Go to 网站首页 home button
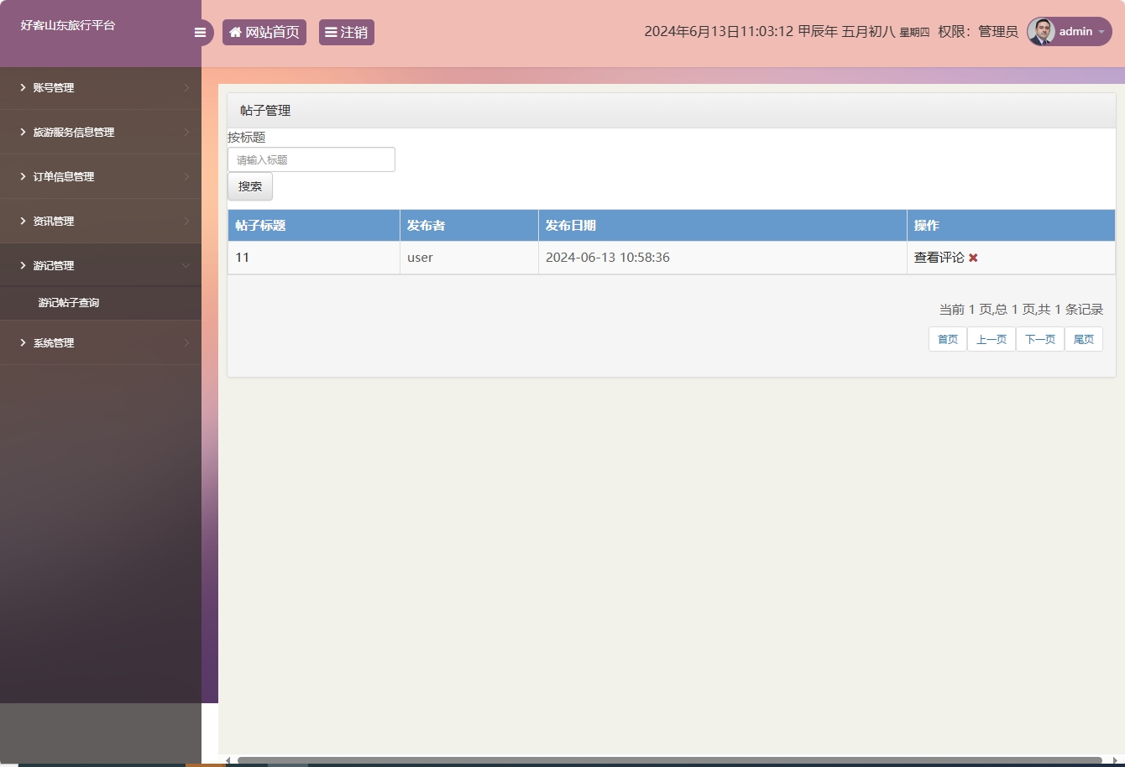 pos(264,33)
